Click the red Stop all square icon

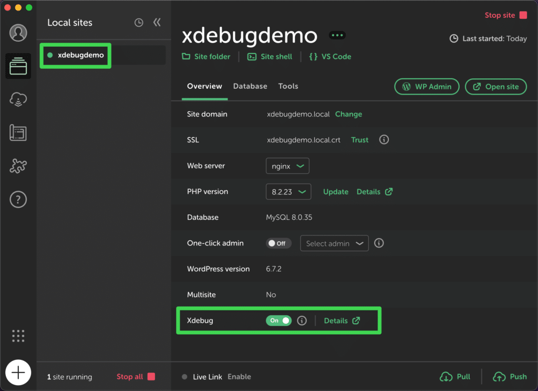pos(151,377)
